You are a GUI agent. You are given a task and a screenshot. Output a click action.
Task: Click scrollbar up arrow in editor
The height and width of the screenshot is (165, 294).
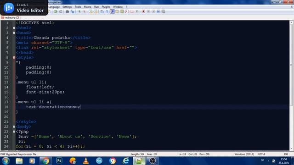pos(291,22)
